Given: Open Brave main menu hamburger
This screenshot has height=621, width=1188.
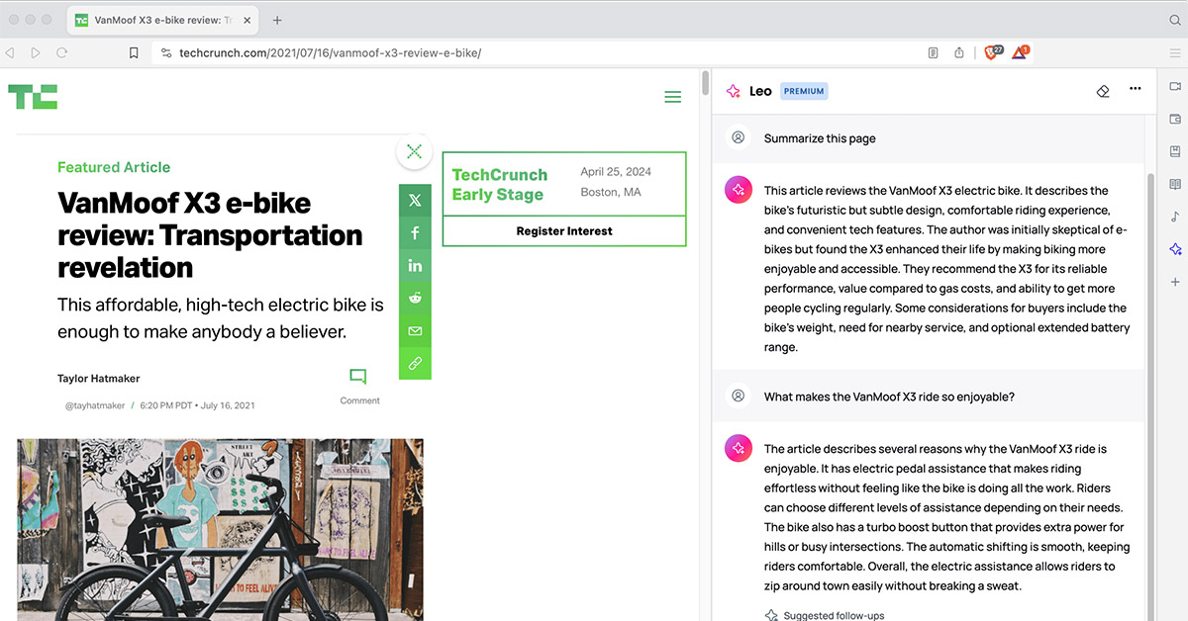Looking at the screenshot, I should click(1174, 53).
